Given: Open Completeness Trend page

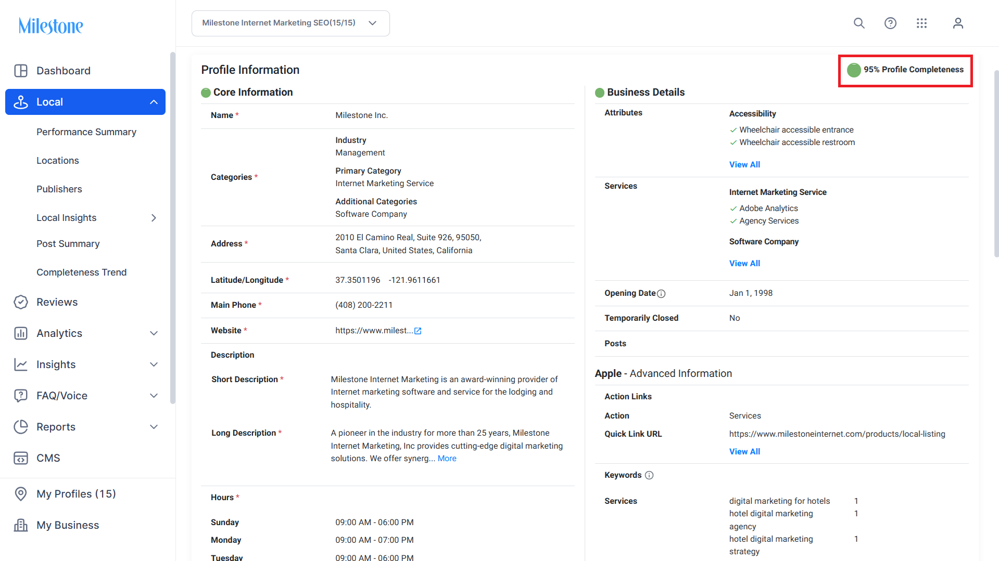Looking at the screenshot, I should [82, 272].
